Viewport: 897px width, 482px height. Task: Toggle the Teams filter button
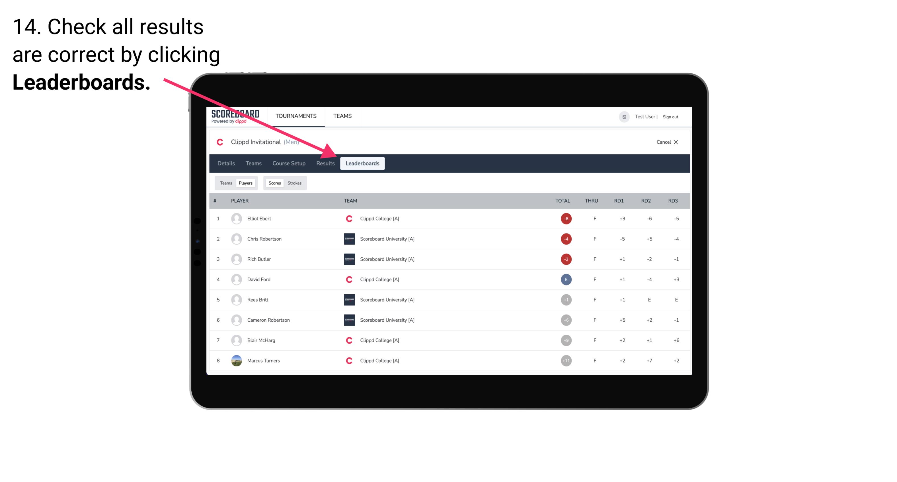click(226, 183)
